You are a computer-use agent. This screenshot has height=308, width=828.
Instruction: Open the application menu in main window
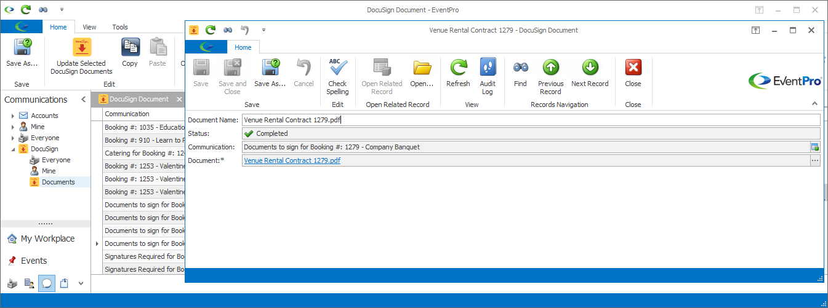click(x=22, y=26)
